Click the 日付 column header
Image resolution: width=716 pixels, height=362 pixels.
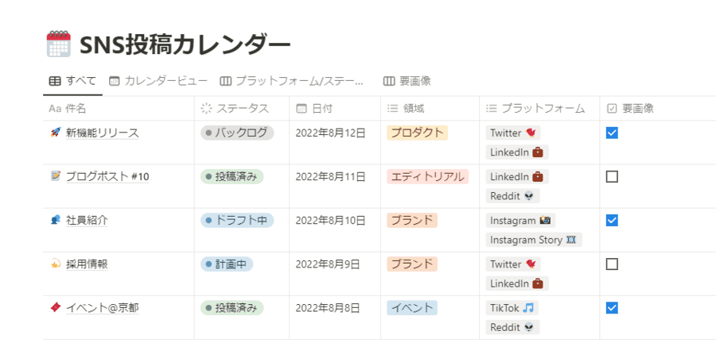pyautogui.click(x=335, y=109)
